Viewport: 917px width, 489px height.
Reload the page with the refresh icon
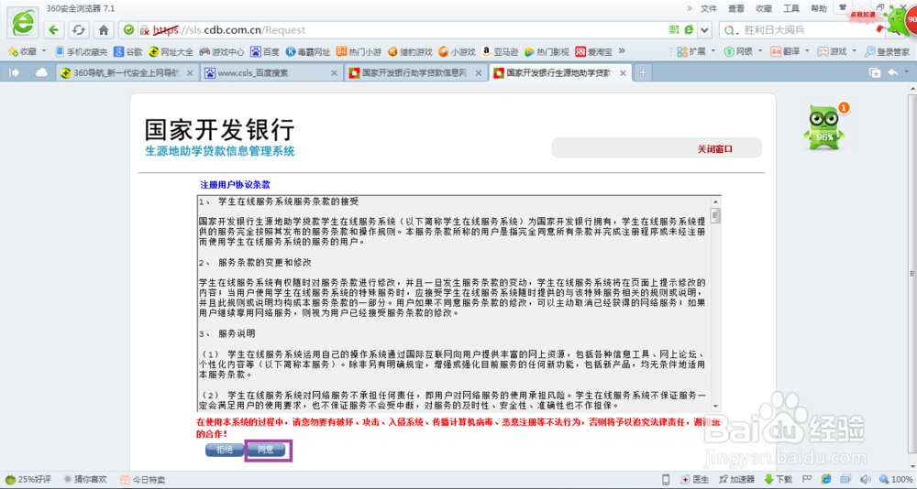coord(79,30)
